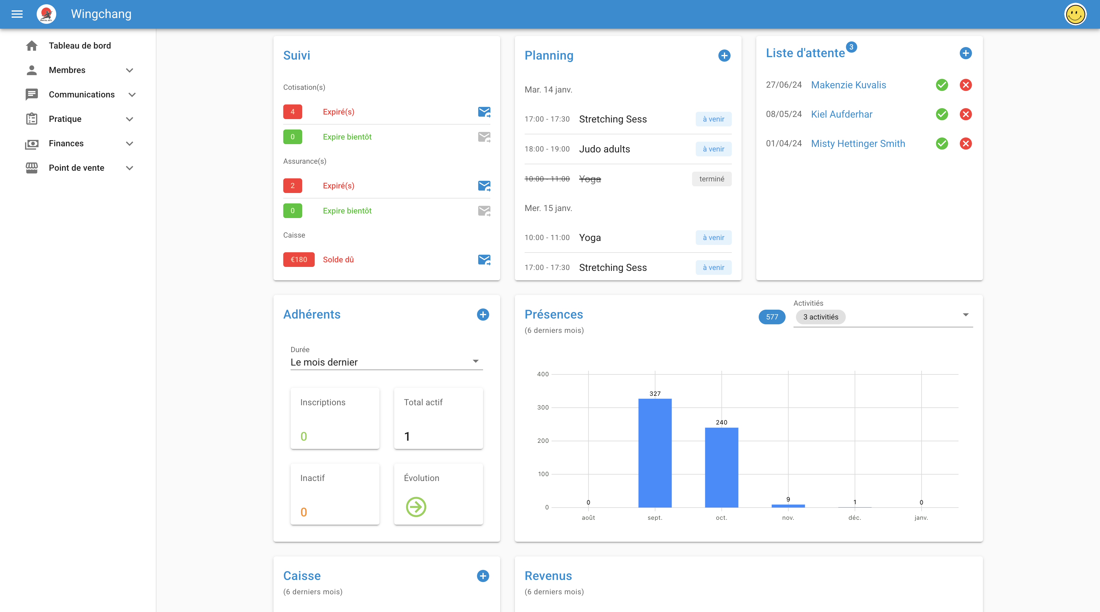The image size is (1100, 612).
Task: Open the Durée dropdown Le mois dernier
Action: (x=387, y=362)
